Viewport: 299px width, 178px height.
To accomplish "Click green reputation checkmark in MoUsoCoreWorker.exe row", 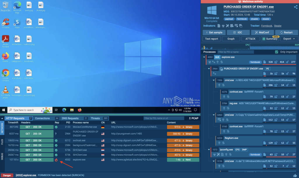I will [x=56, y=127].
